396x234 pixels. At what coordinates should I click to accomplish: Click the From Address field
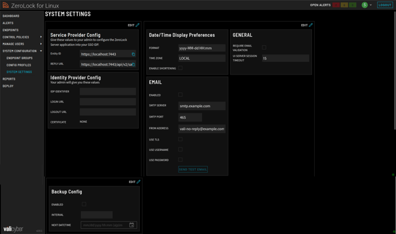[x=202, y=128]
